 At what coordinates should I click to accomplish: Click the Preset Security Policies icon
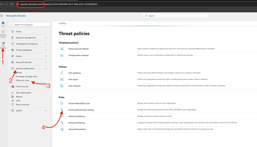click(x=62, y=49)
